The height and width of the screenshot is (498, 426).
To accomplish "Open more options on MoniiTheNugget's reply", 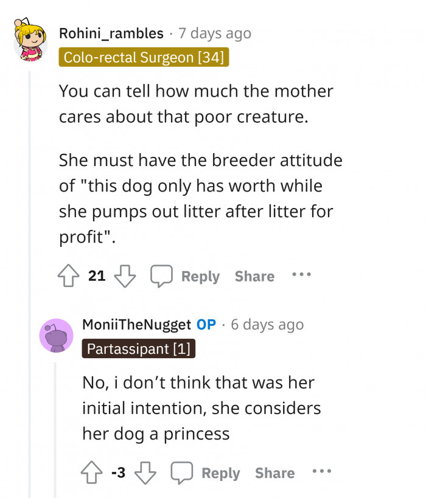I will click(321, 472).
